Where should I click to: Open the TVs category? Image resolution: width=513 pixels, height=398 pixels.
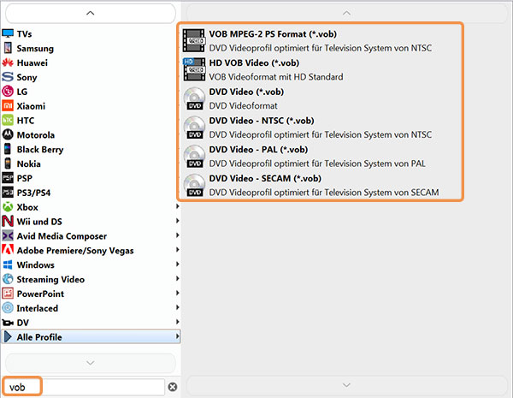click(x=24, y=33)
